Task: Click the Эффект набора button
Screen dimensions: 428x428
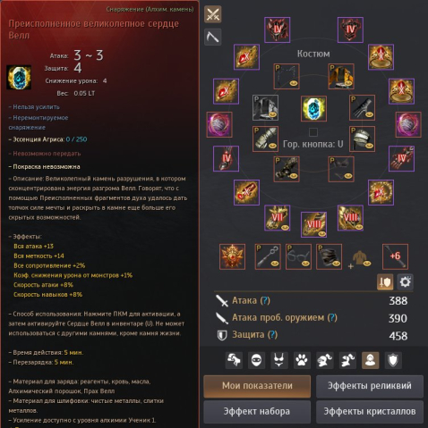Action: 257,411
